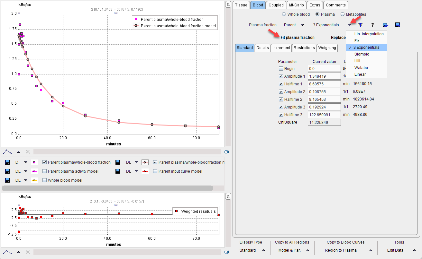Open the Parent plasma fraction dropdown
This screenshot has width=422, height=259.
click(x=302, y=25)
